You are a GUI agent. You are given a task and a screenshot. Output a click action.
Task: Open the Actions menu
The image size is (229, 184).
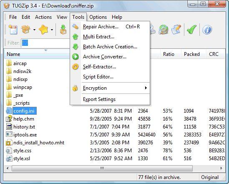click(43, 17)
